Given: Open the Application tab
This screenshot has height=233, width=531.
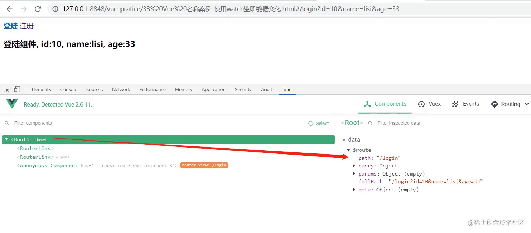Looking at the screenshot, I should coord(214,89).
